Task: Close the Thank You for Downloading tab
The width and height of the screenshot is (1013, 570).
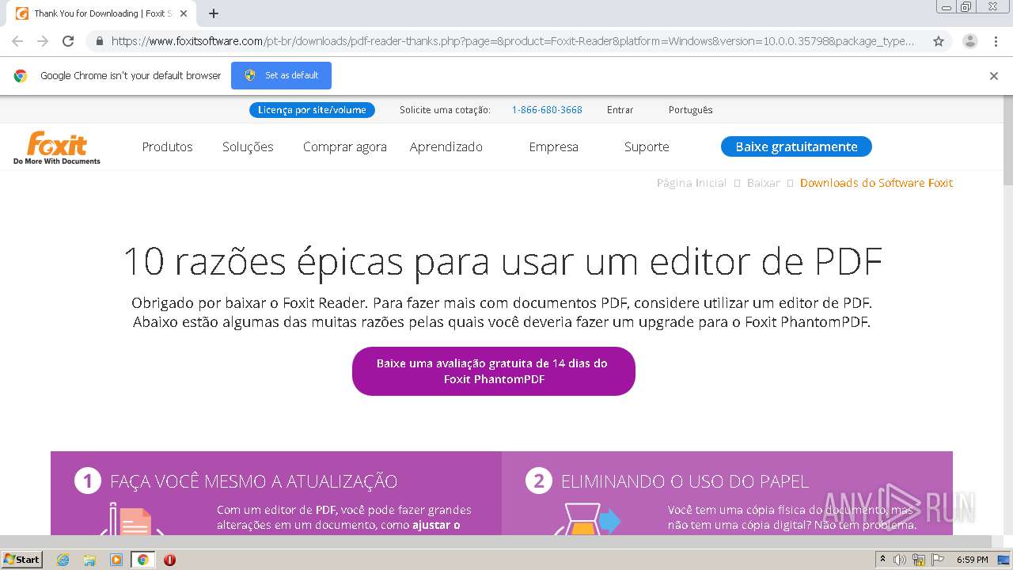Action: tap(184, 13)
